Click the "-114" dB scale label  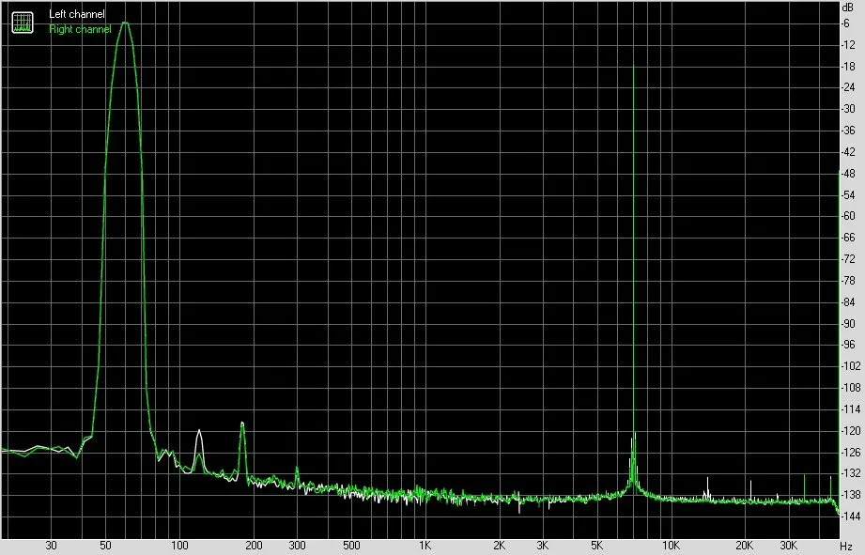(x=850, y=409)
